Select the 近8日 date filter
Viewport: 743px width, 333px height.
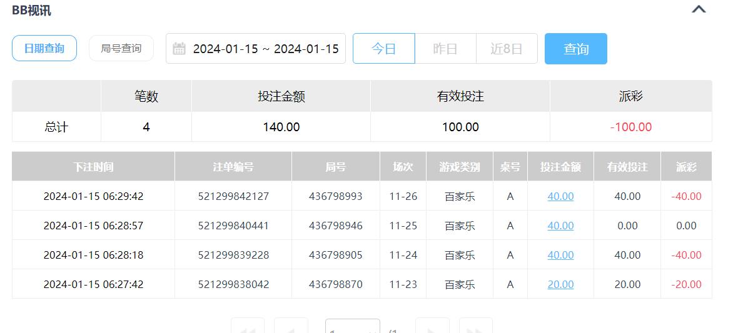(507, 49)
